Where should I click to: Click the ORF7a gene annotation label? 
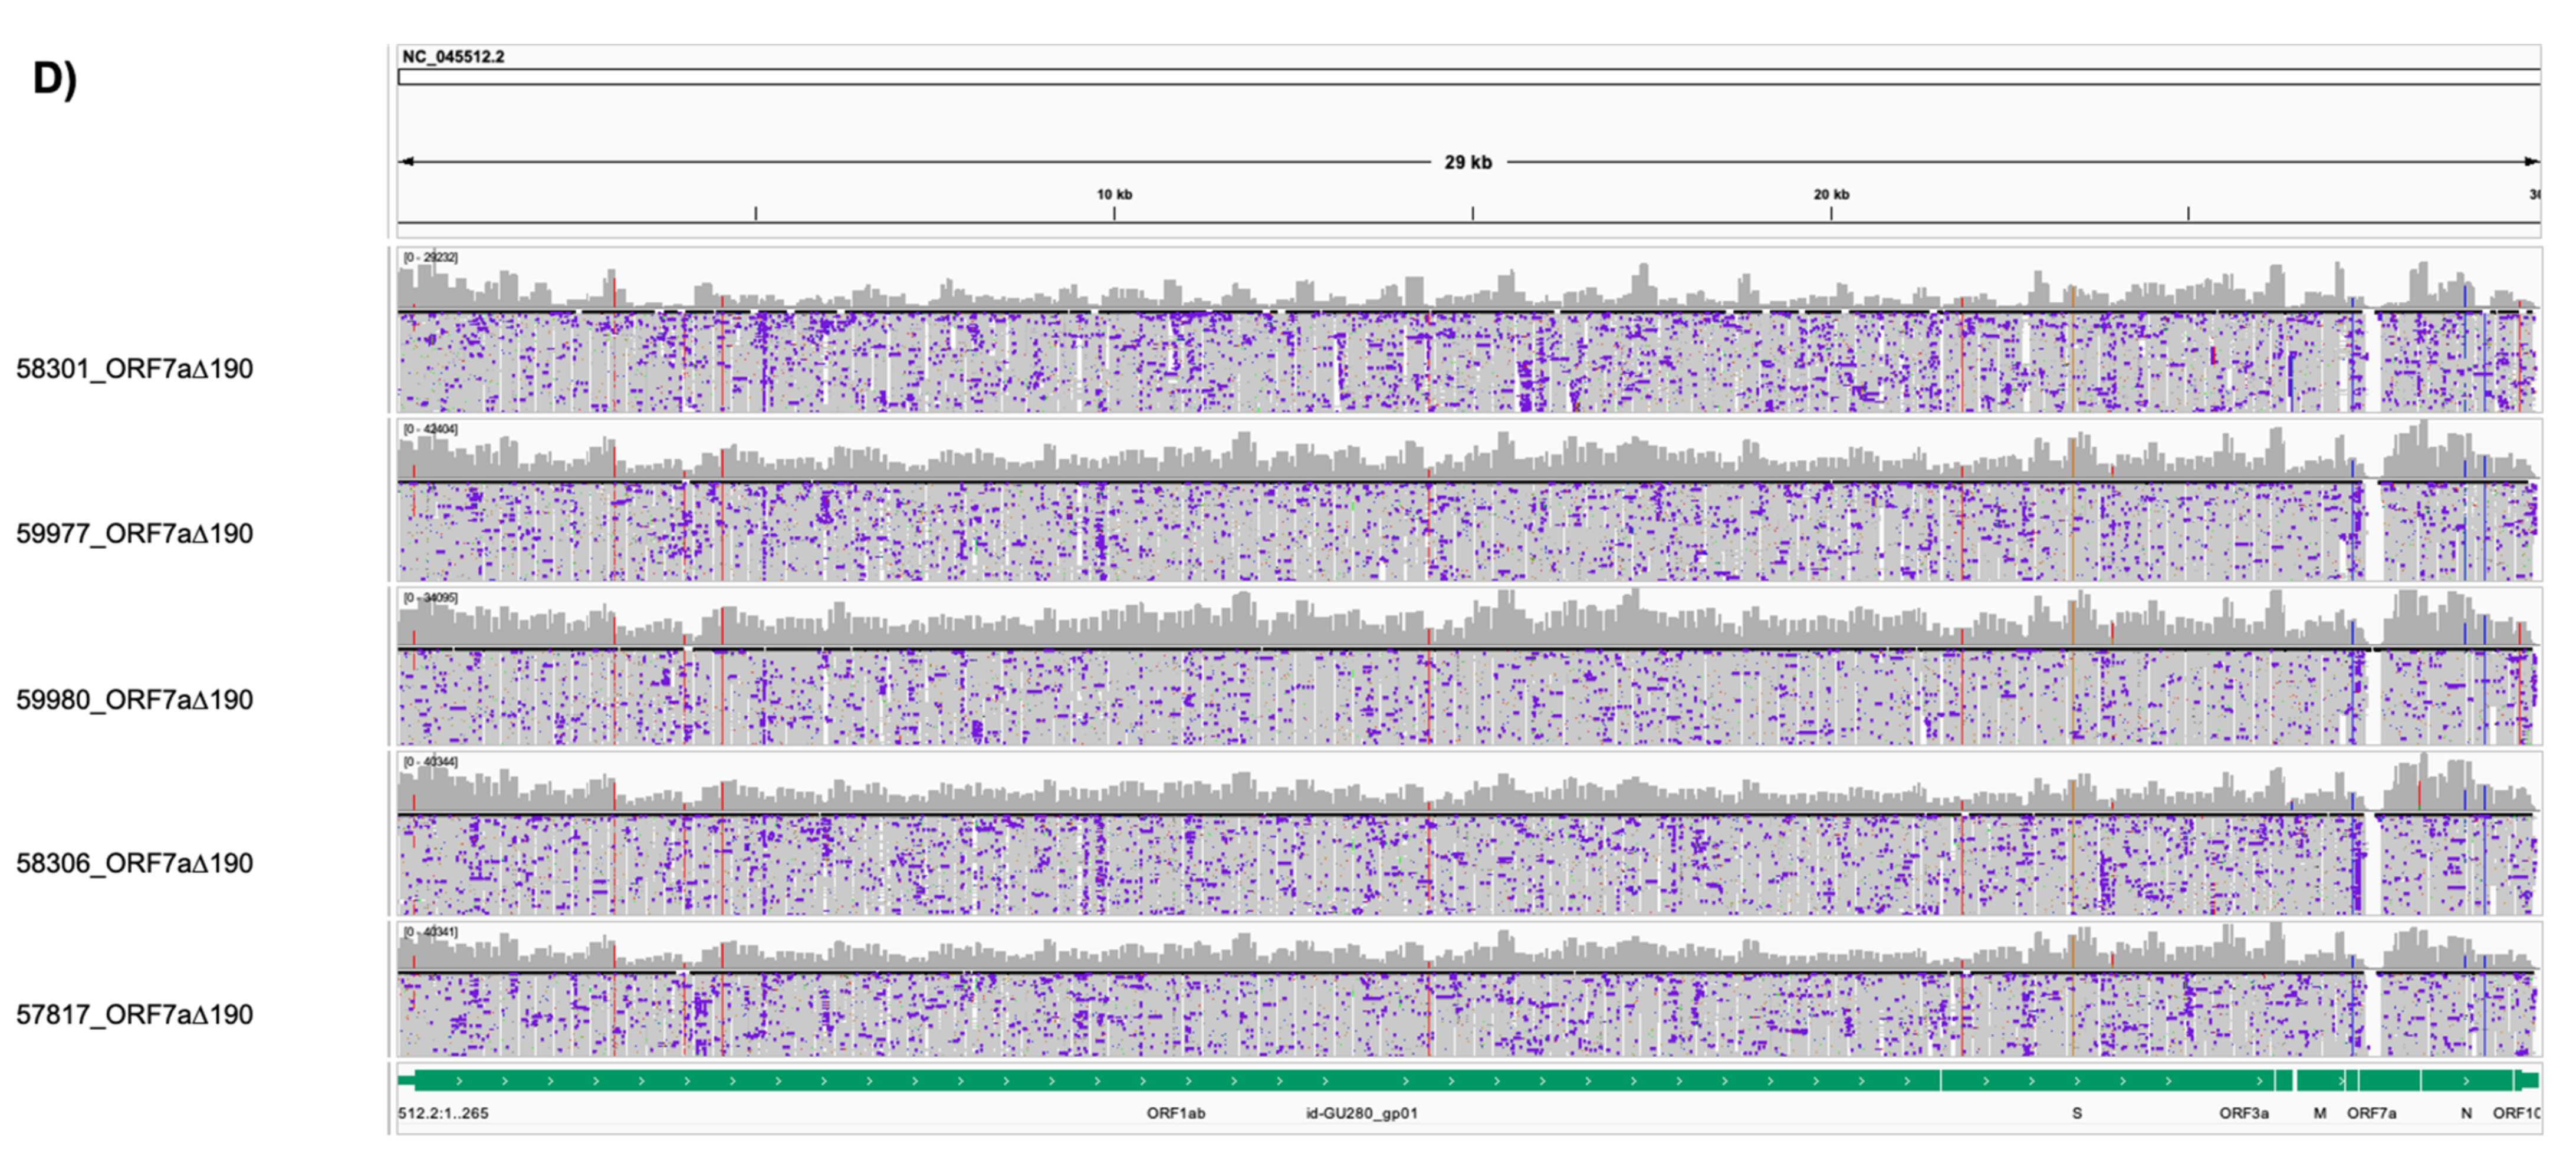[x=2372, y=1113]
